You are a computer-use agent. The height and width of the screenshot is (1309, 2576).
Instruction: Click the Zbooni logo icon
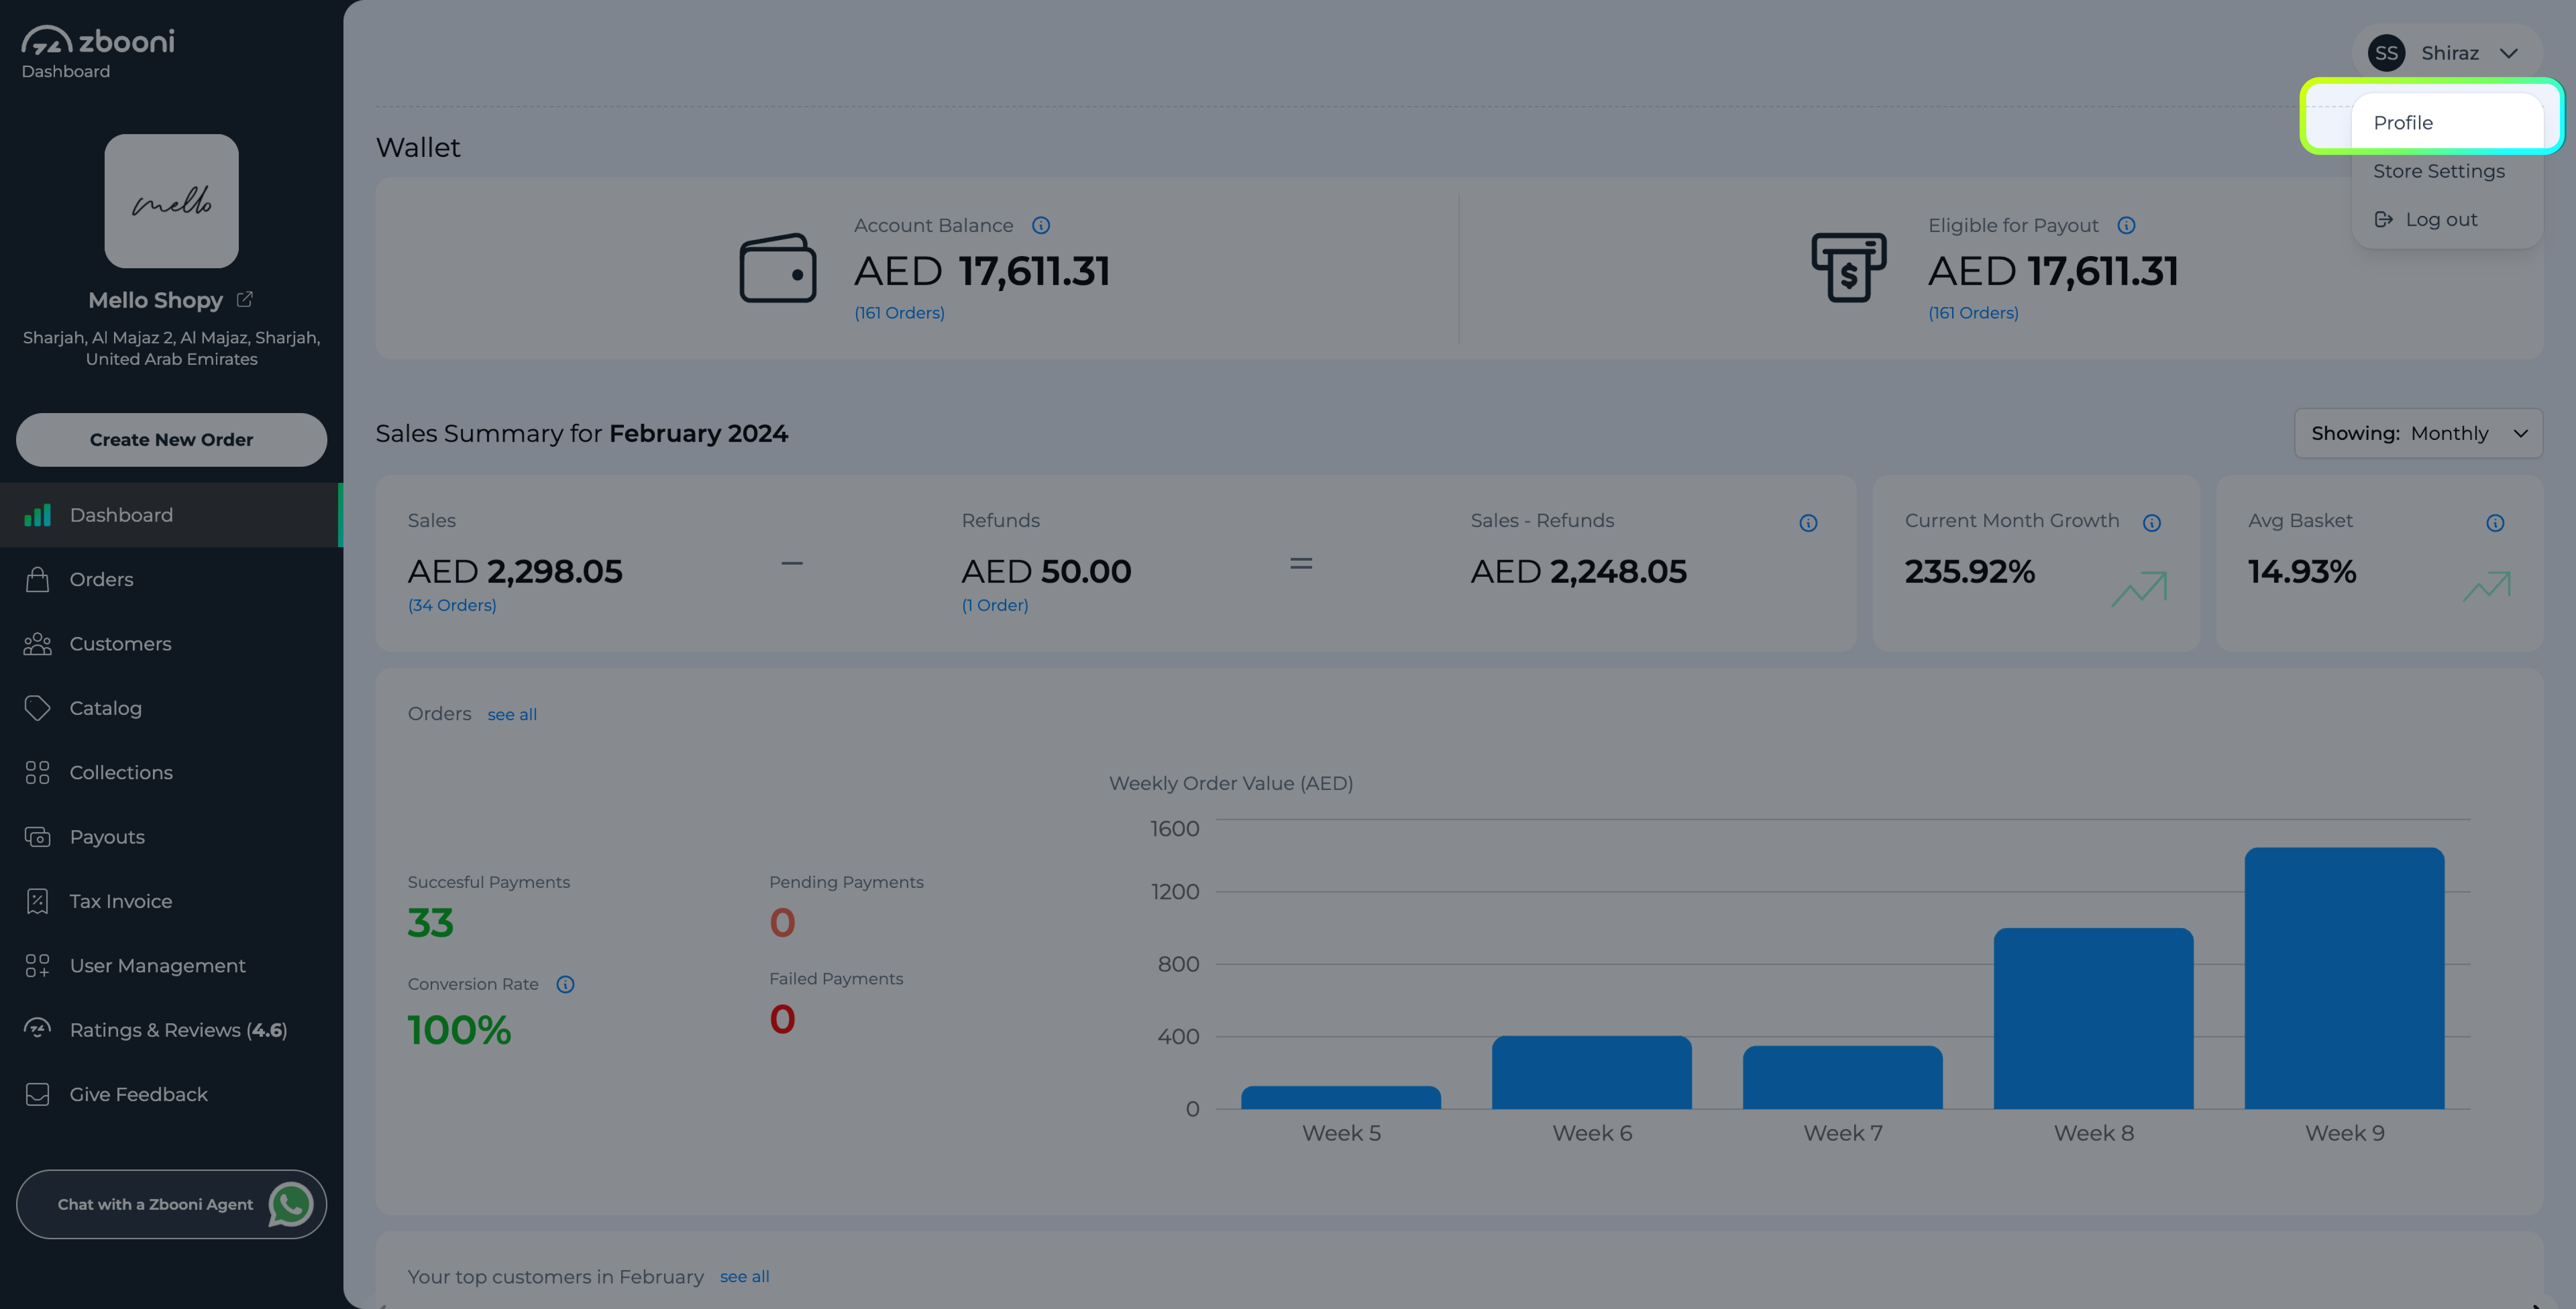[47, 40]
